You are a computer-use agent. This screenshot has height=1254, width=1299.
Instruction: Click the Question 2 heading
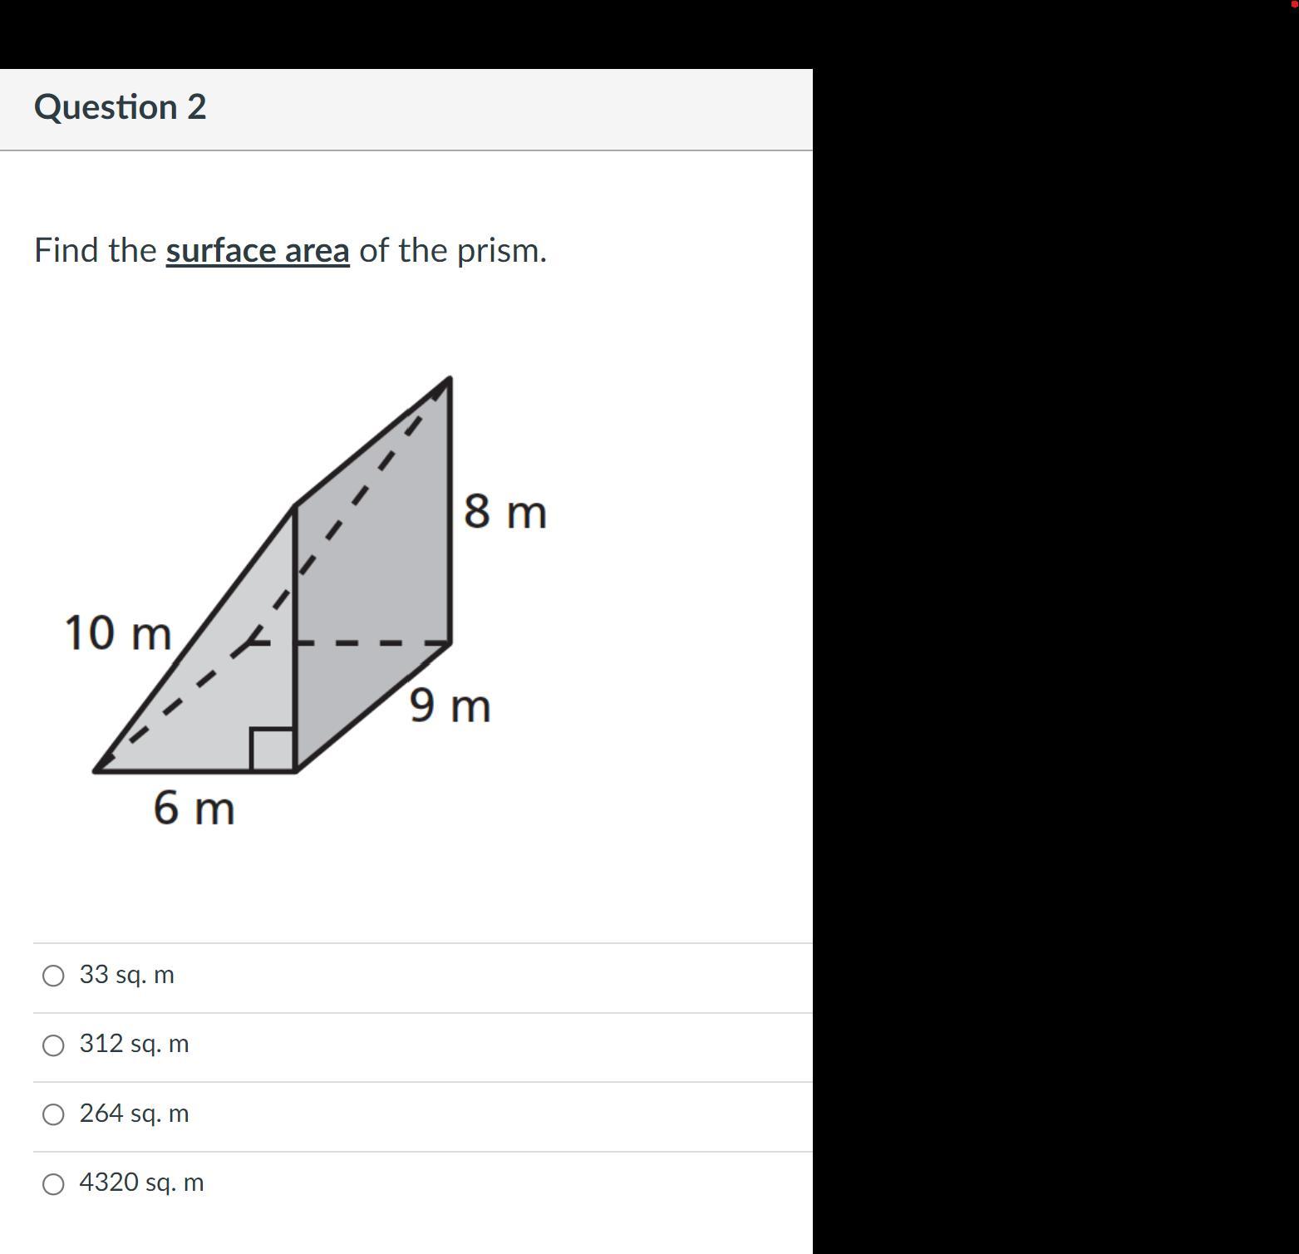coord(121,107)
